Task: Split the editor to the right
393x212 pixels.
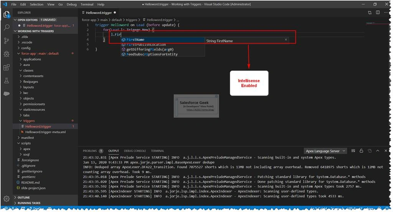Action: 378,13
